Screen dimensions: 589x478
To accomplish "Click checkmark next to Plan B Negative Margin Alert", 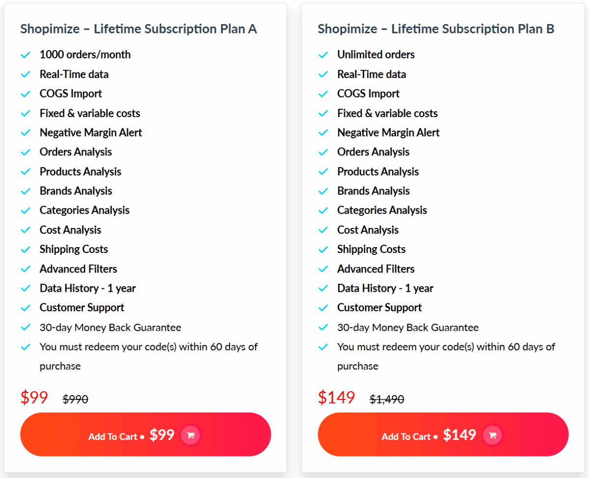I will 323,133.
